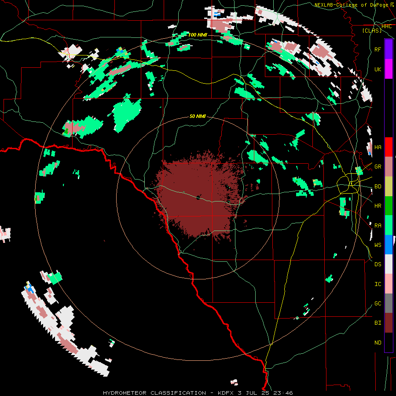Click the RF purple legend swatch
Viewport: 396px width, 396px height.
coord(389,49)
